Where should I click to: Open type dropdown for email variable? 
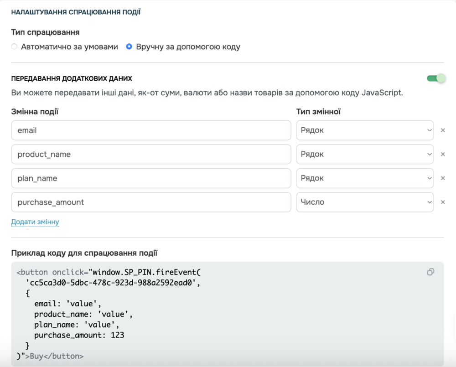click(x=365, y=130)
